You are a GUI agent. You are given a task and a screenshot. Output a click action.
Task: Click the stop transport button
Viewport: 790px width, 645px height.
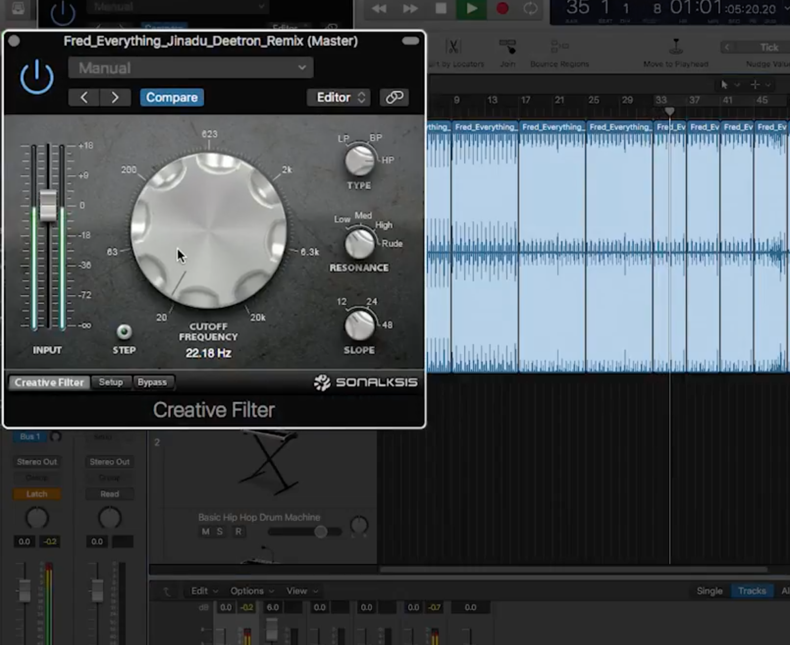point(441,8)
